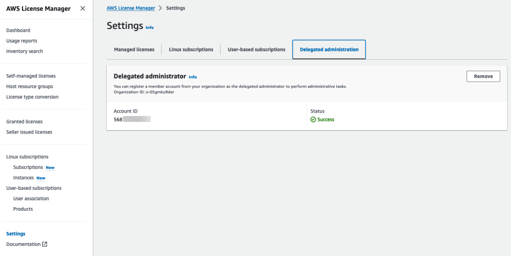Click Linux subscriptions sidebar section heading
Image resolution: width=511 pixels, height=256 pixels.
(27, 156)
